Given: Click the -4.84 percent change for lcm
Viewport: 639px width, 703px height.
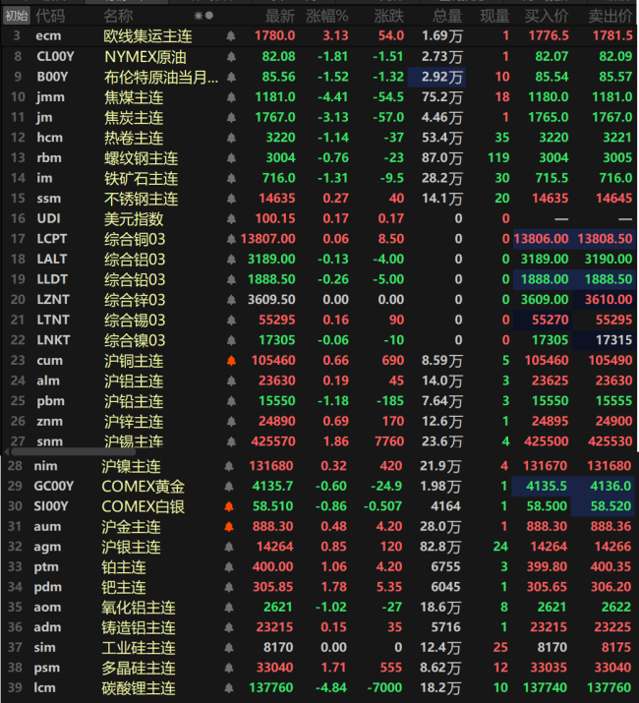Looking at the screenshot, I should tap(331, 687).
